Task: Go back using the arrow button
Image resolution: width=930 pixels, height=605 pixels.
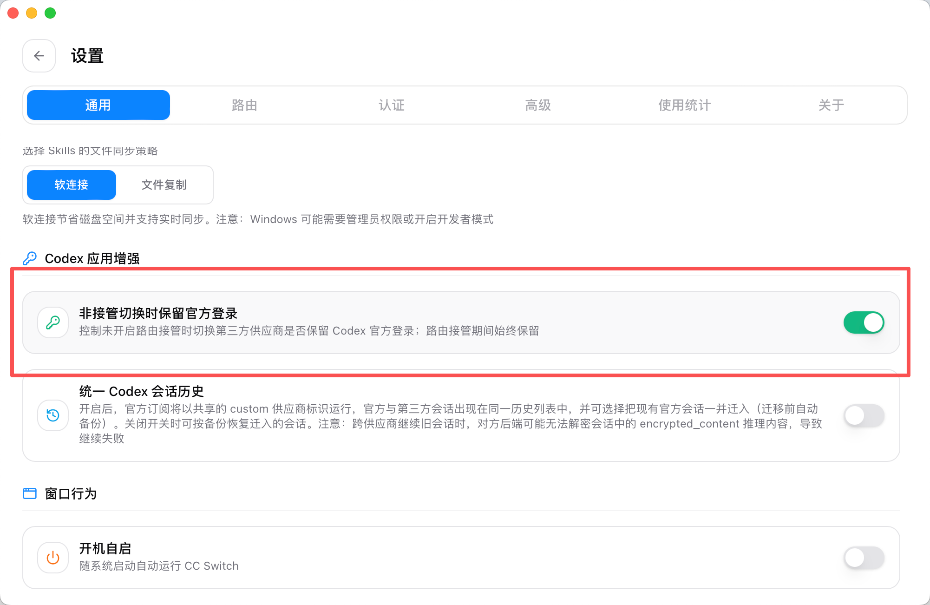Action: 39,56
